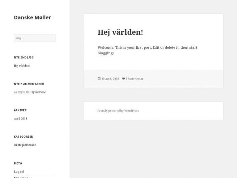
Task: Open the Okategoriserade category
Action: pyautogui.click(x=25, y=145)
